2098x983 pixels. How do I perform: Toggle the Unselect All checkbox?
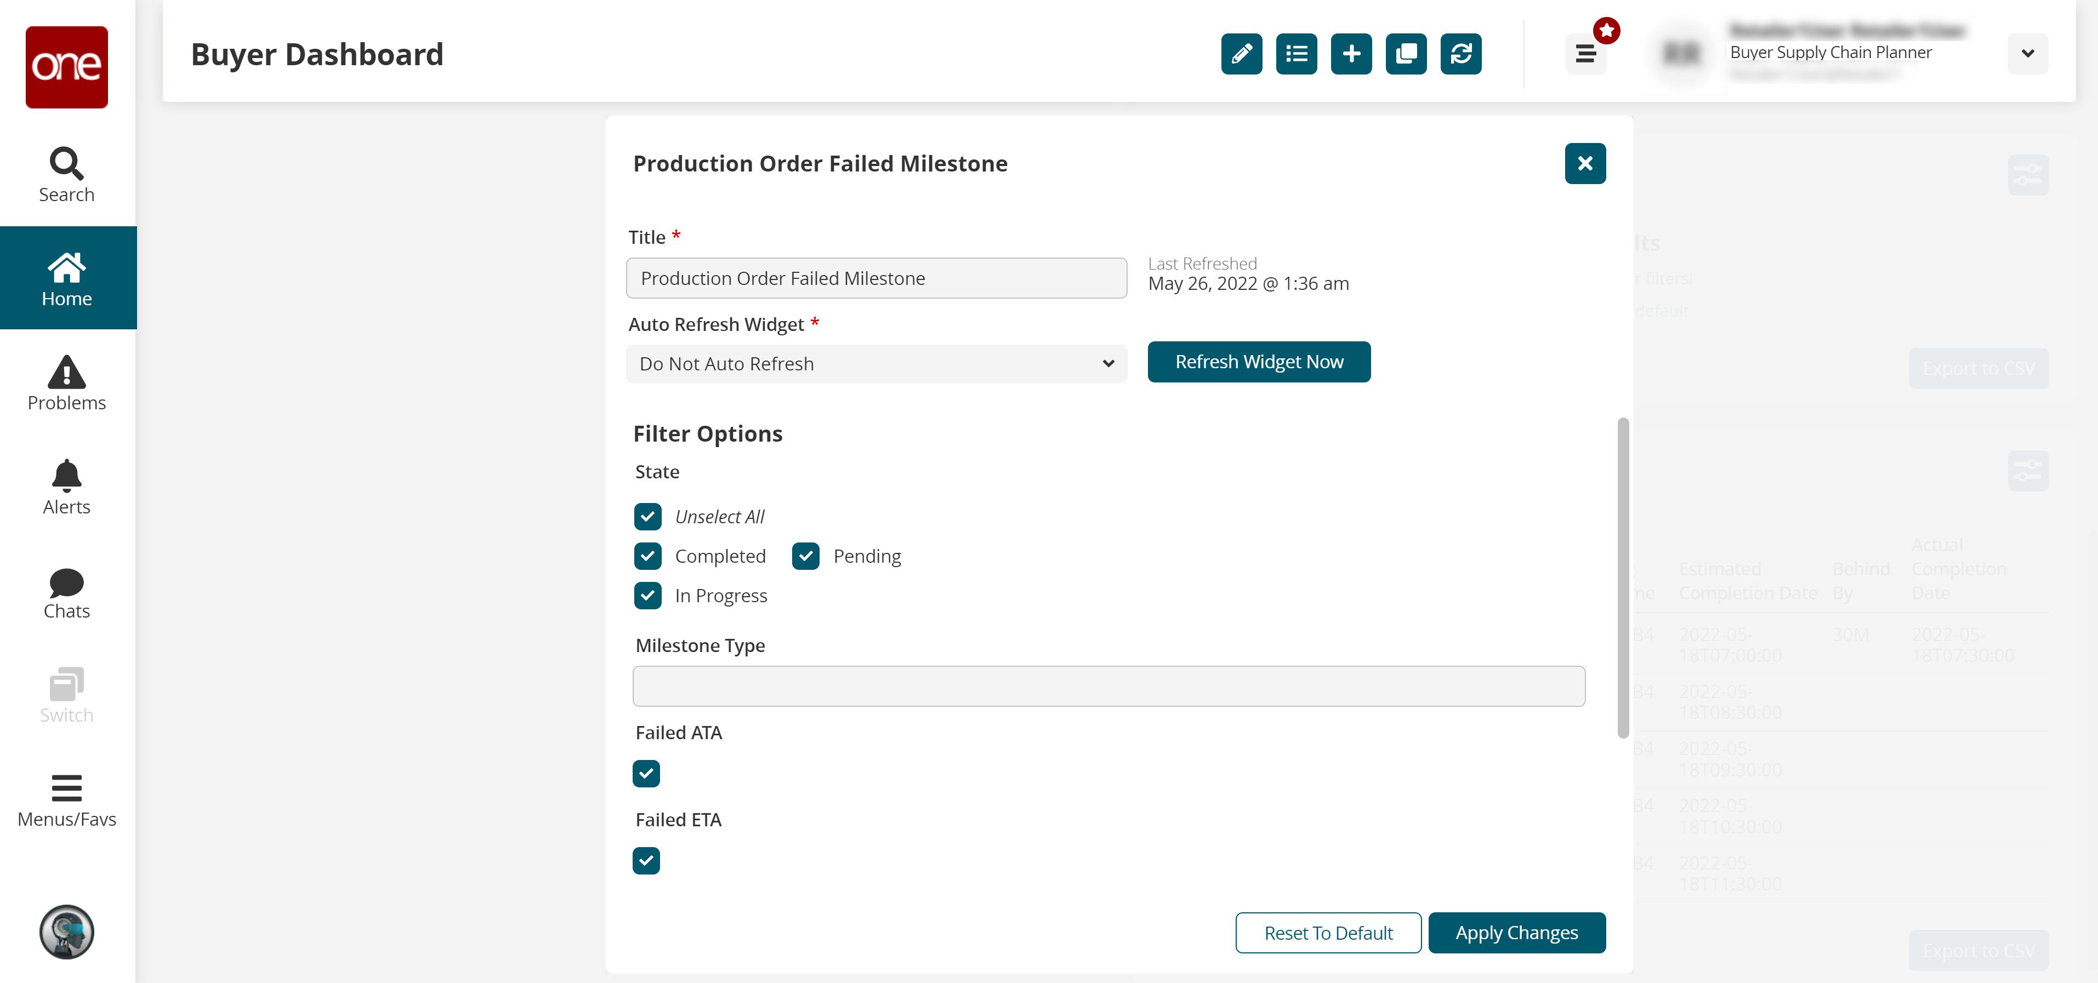(647, 516)
